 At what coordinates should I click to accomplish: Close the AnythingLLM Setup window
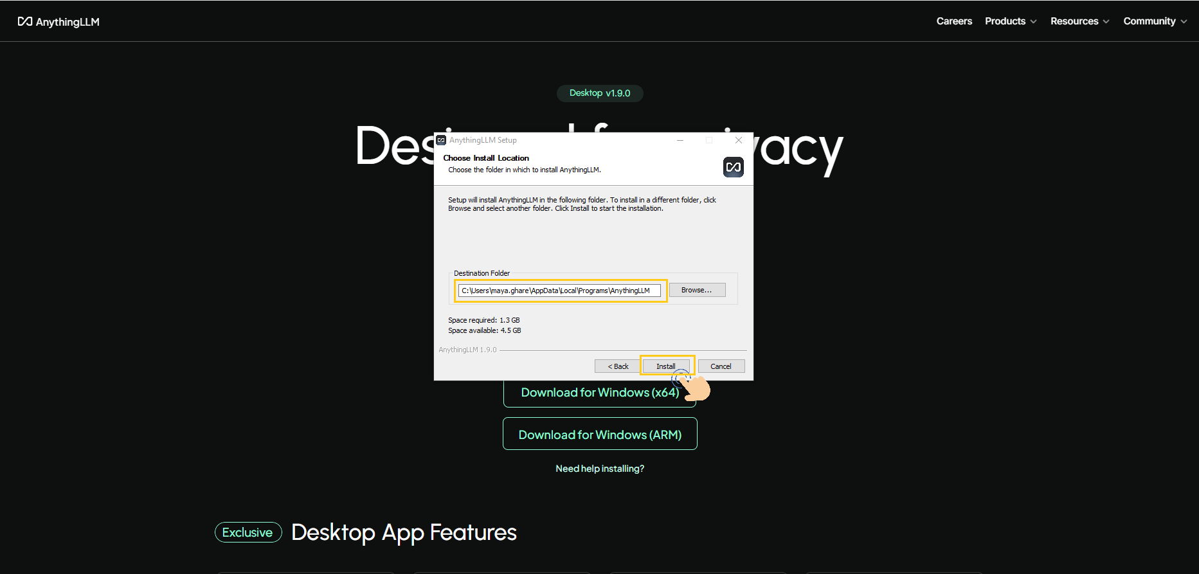coord(739,140)
